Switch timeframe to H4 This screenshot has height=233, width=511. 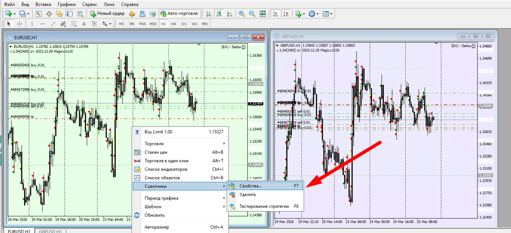point(174,24)
